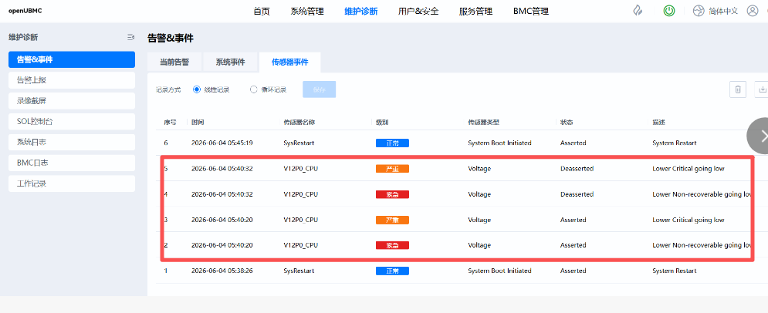Click timestamp 2026-06-04 05:38:26
The height and width of the screenshot is (313, 768).
222,271
